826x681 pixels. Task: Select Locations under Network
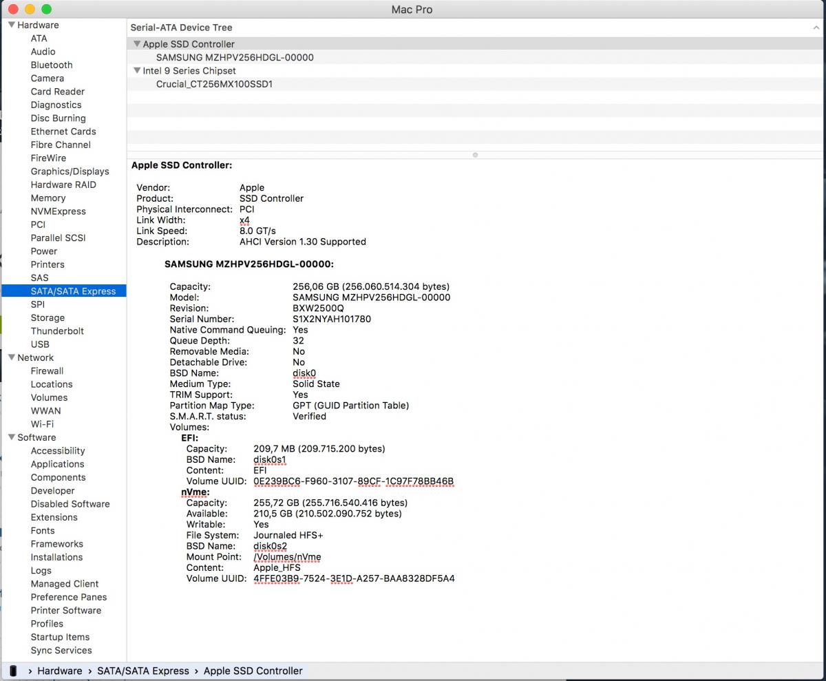pyautogui.click(x=52, y=384)
